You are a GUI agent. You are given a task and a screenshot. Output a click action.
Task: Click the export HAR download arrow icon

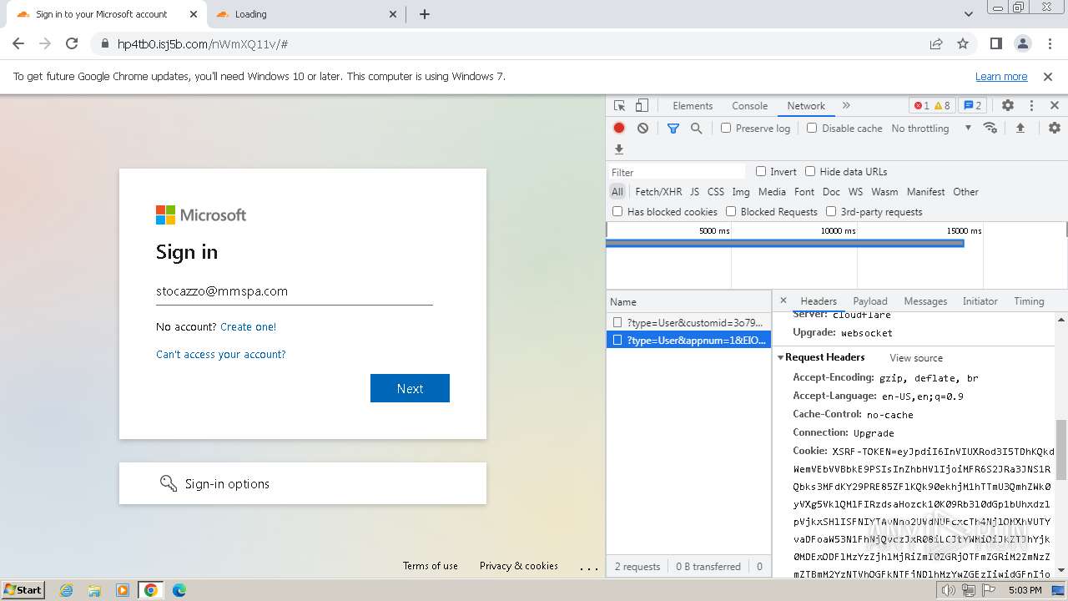pos(619,149)
